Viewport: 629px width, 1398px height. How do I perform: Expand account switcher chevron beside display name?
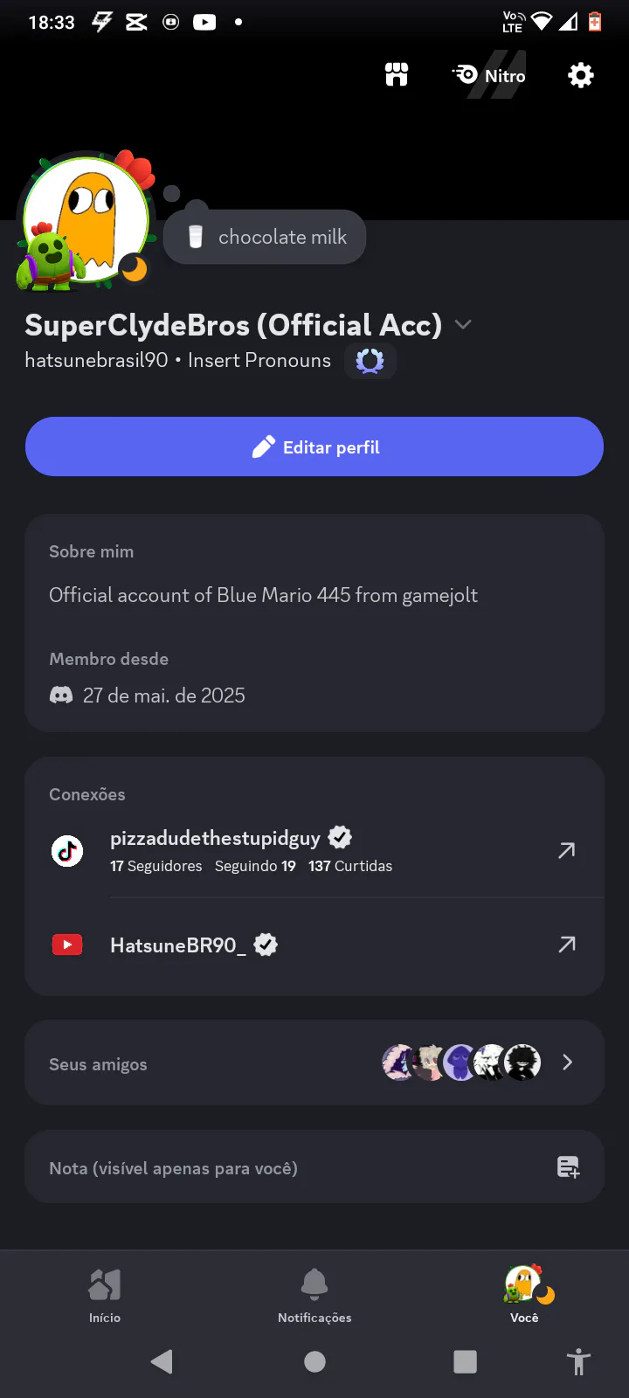coord(463,325)
